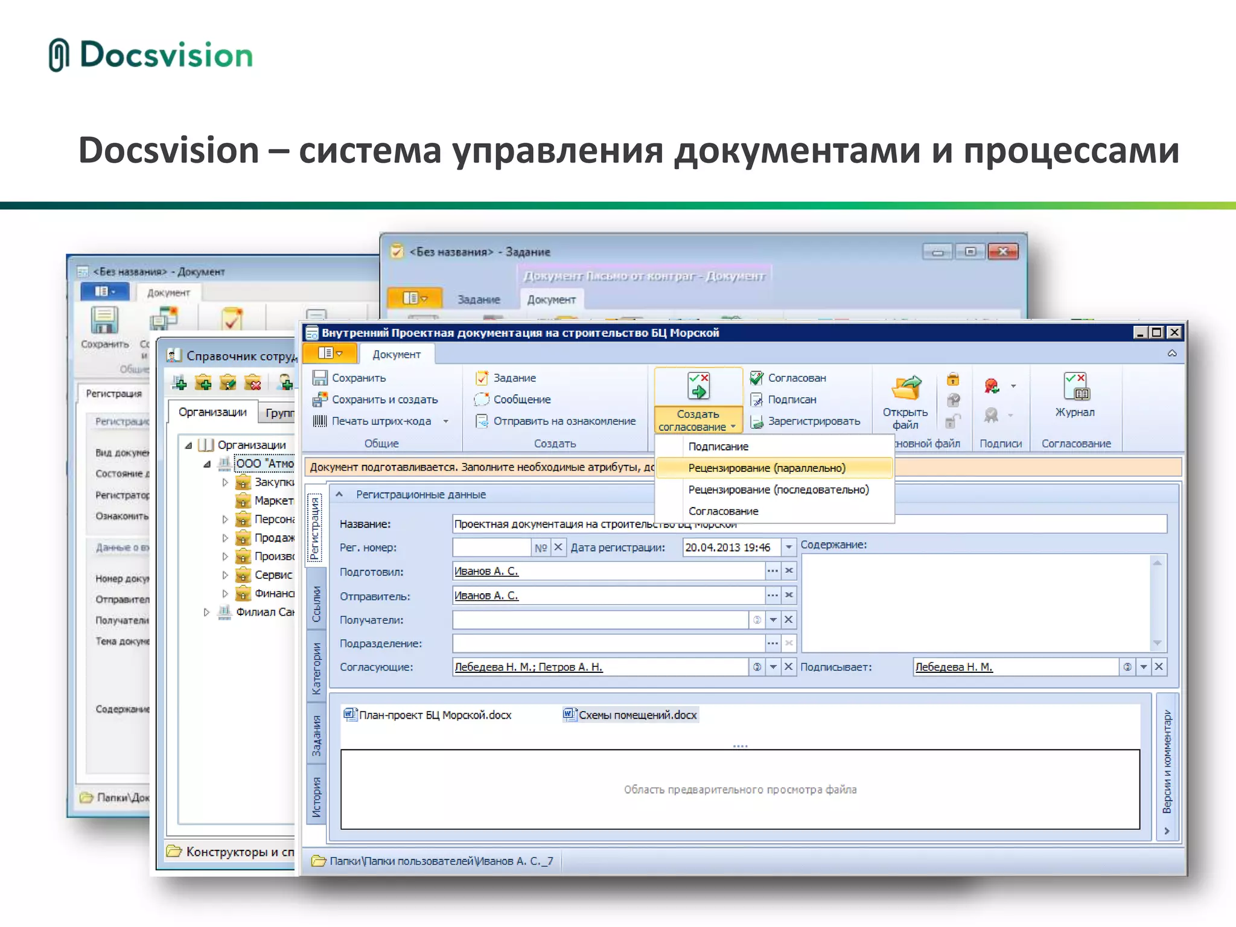This screenshot has width=1236, height=927.
Task: Select Рецензирование (параллельно) menu item
Action: [774, 468]
